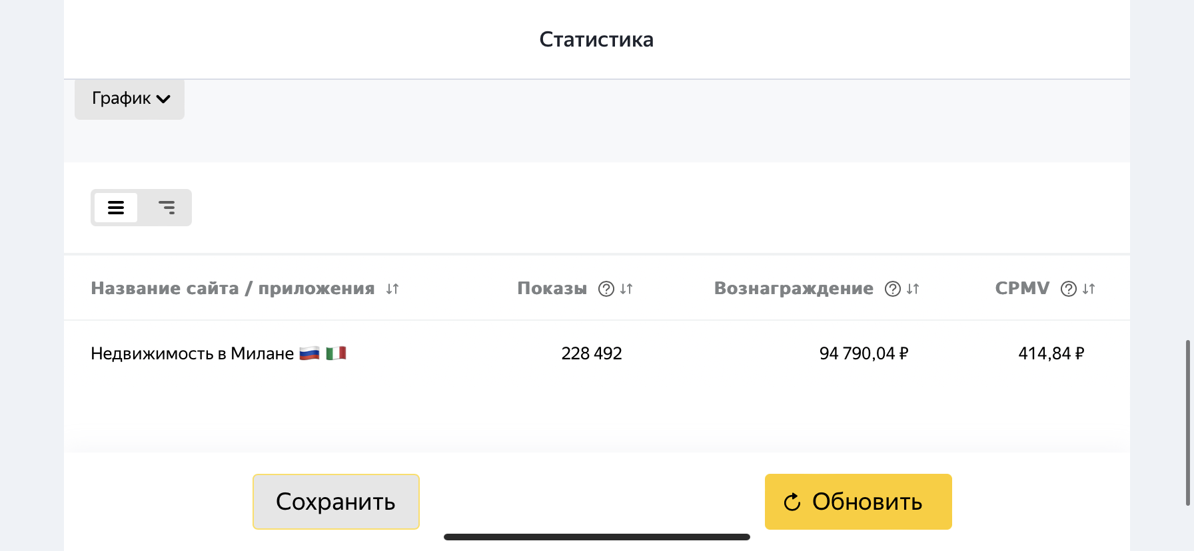1194x551 pixels.
Task: Click the Сохранить button
Action: pos(336,502)
